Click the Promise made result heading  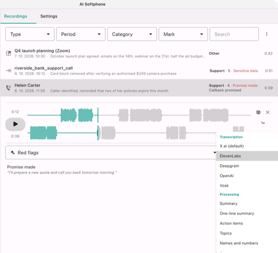pos(21,167)
